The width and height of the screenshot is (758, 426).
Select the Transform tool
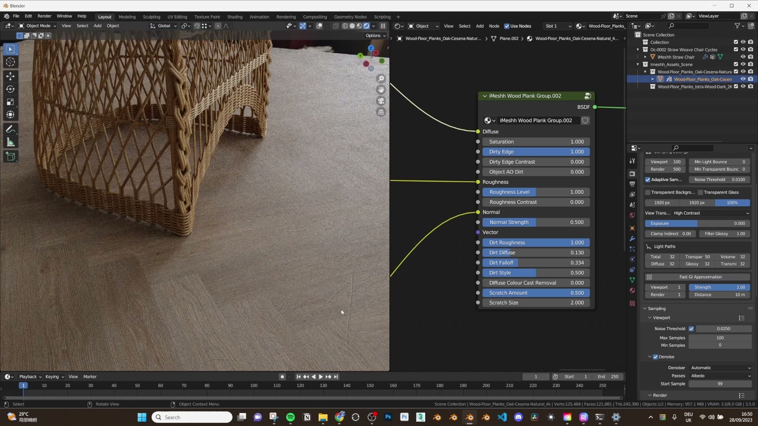click(11, 115)
